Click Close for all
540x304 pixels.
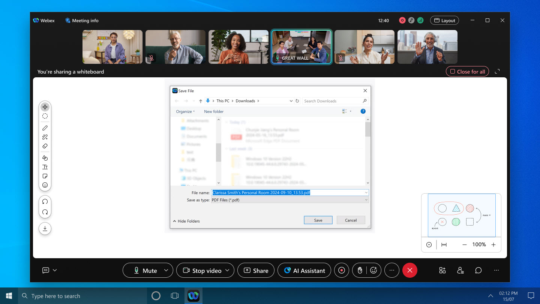467,71
